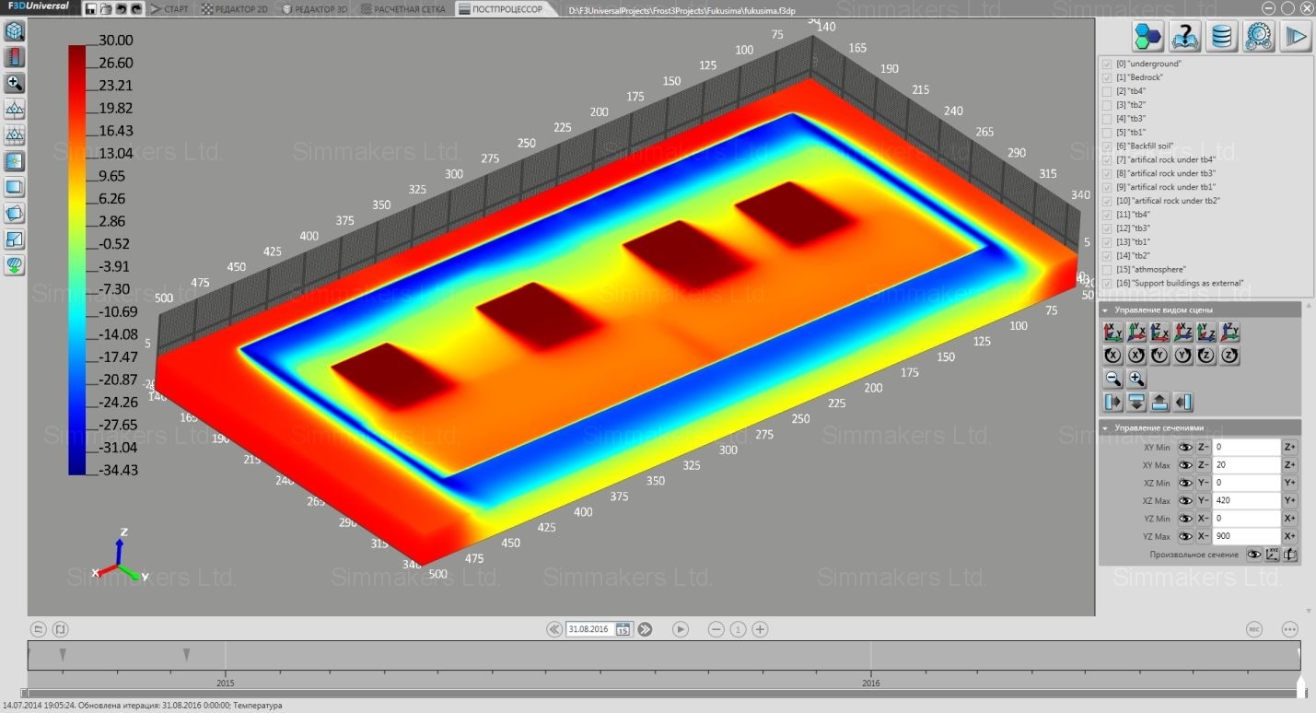Toggle XY Min section visibility eye
Image resolution: width=1316 pixels, height=713 pixels.
tap(1184, 447)
